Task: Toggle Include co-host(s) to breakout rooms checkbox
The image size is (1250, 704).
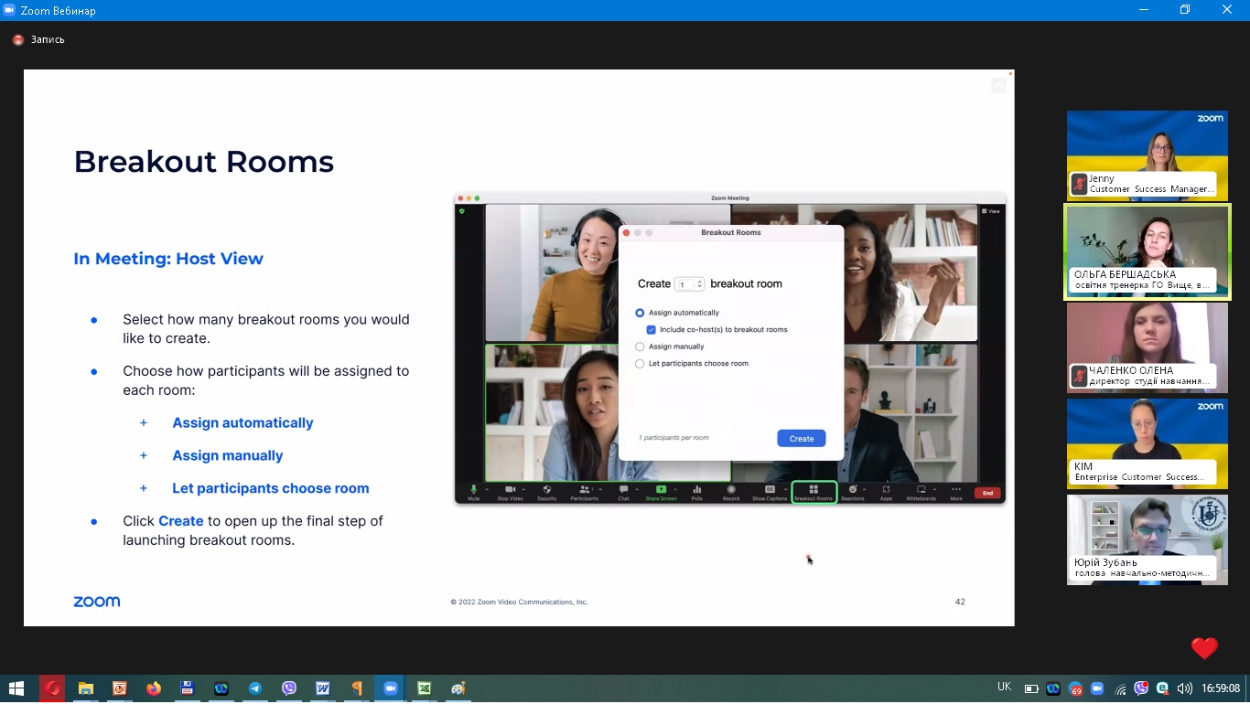Action: pyautogui.click(x=652, y=329)
